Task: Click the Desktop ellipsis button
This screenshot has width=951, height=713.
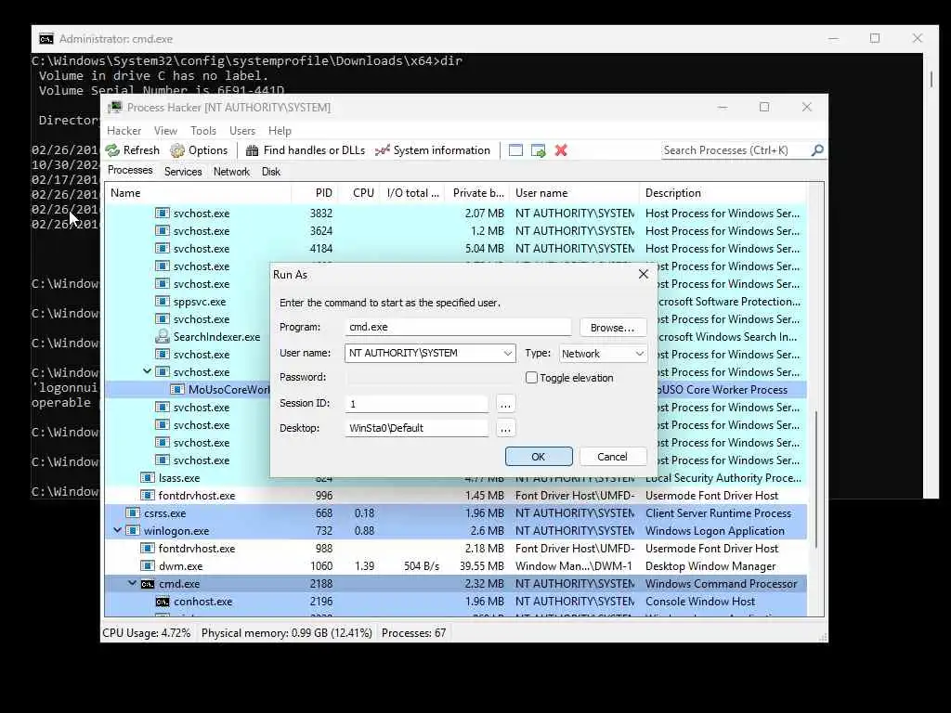Action: pos(505,429)
